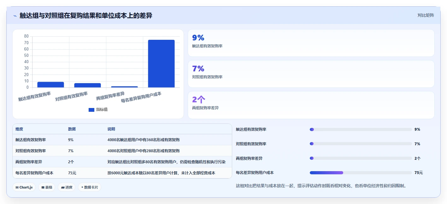The width and height of the screenshot is (447, 204).
Task: Click the icon inside the 进度 chip
Action: point(63,187)
